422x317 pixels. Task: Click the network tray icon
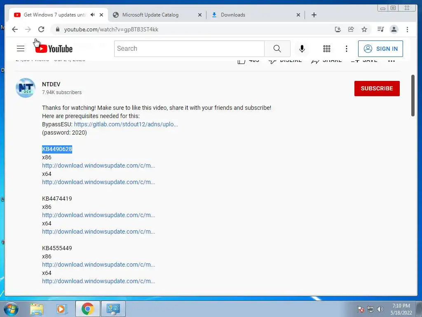pyautogui.click(x=370, y=309)
